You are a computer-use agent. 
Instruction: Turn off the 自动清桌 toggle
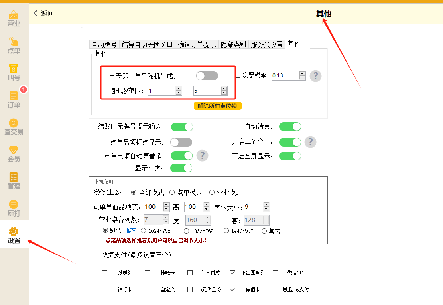pos(290,127)
